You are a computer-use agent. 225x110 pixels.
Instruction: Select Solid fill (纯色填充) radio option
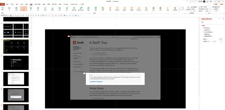pos(206,28)
